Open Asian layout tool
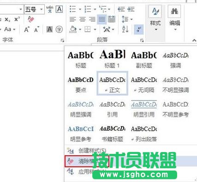 (x=108, y=29)
